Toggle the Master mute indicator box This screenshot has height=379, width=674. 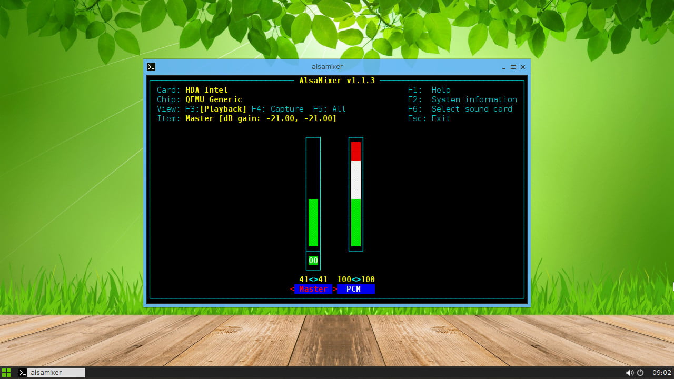313,261
